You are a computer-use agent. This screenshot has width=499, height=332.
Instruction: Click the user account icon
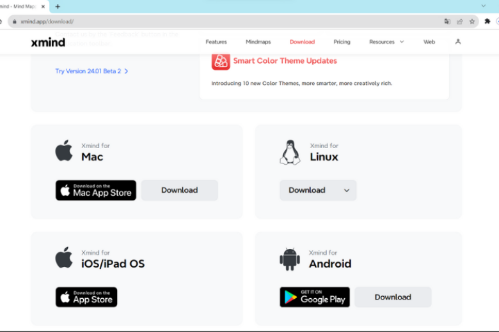[457, 41]
